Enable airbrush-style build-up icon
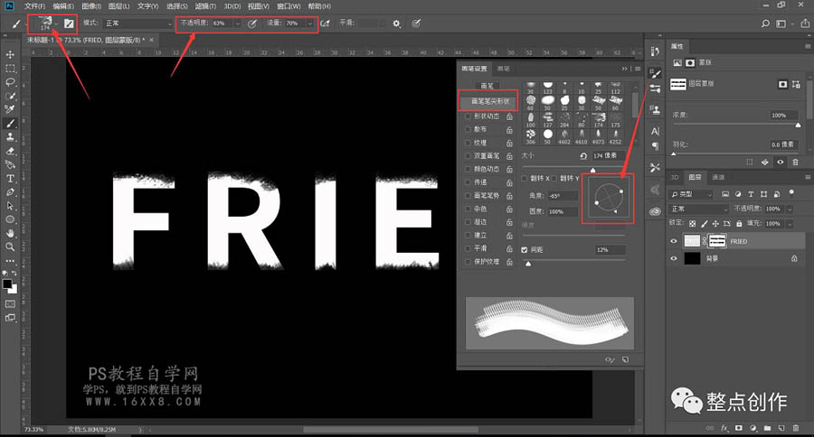 tap(325, 23)
